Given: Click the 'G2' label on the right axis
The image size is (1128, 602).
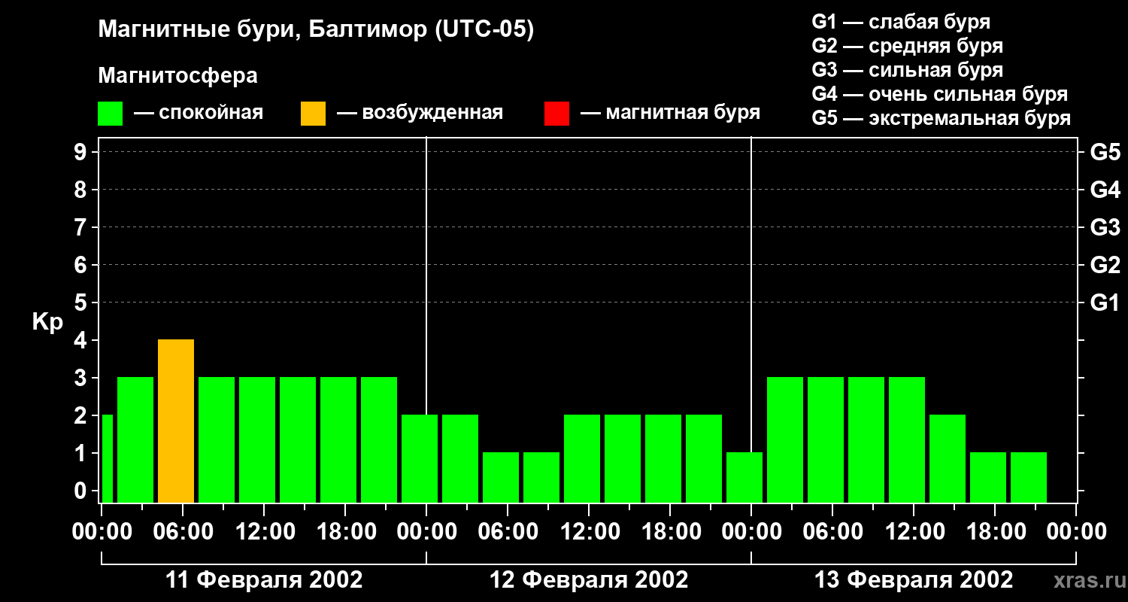Looking at the screenshot, I should (1105, 265).
